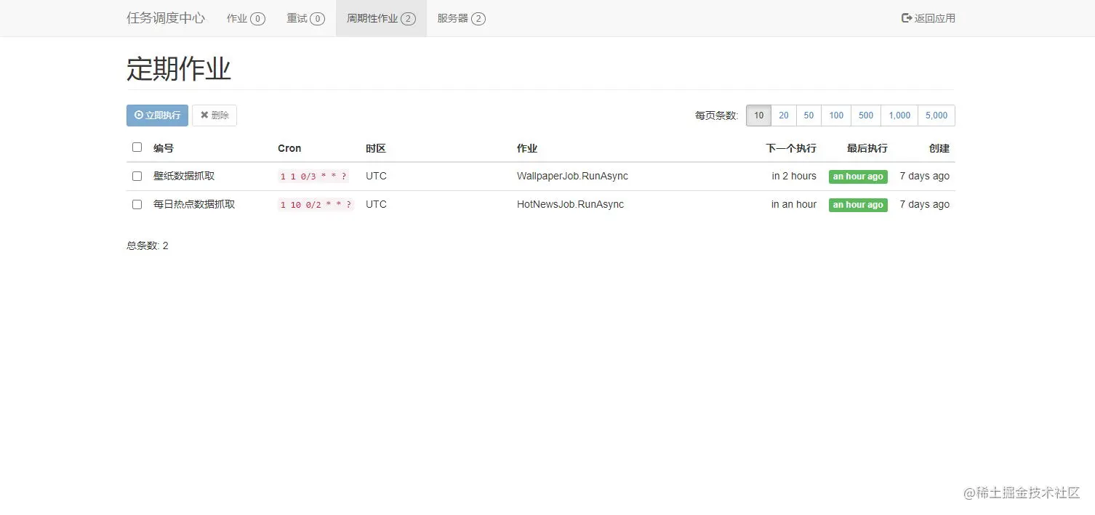Click the 作业 column header in the table
Screen dimensions: 1095x515
pyautogui.click(x=527, y=148)
